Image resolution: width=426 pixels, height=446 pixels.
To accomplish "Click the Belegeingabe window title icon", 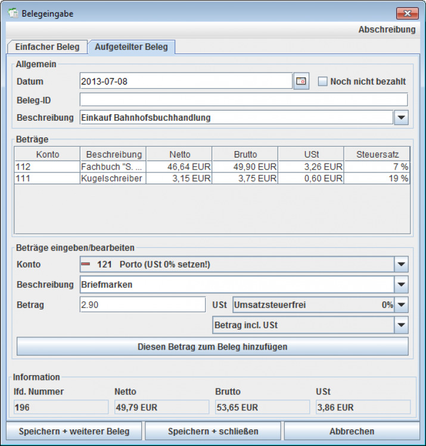I will coord(13,14).
